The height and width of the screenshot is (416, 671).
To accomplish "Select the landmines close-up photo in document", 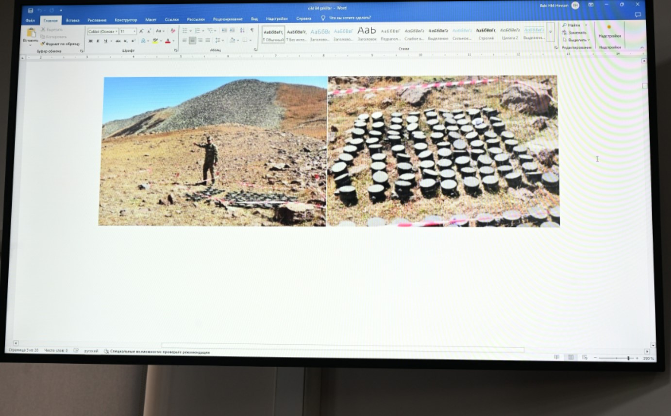I will tap(443, 151).
